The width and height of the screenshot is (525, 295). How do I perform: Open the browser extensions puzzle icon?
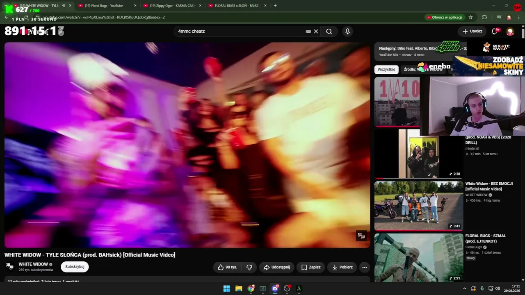point(484,17)
